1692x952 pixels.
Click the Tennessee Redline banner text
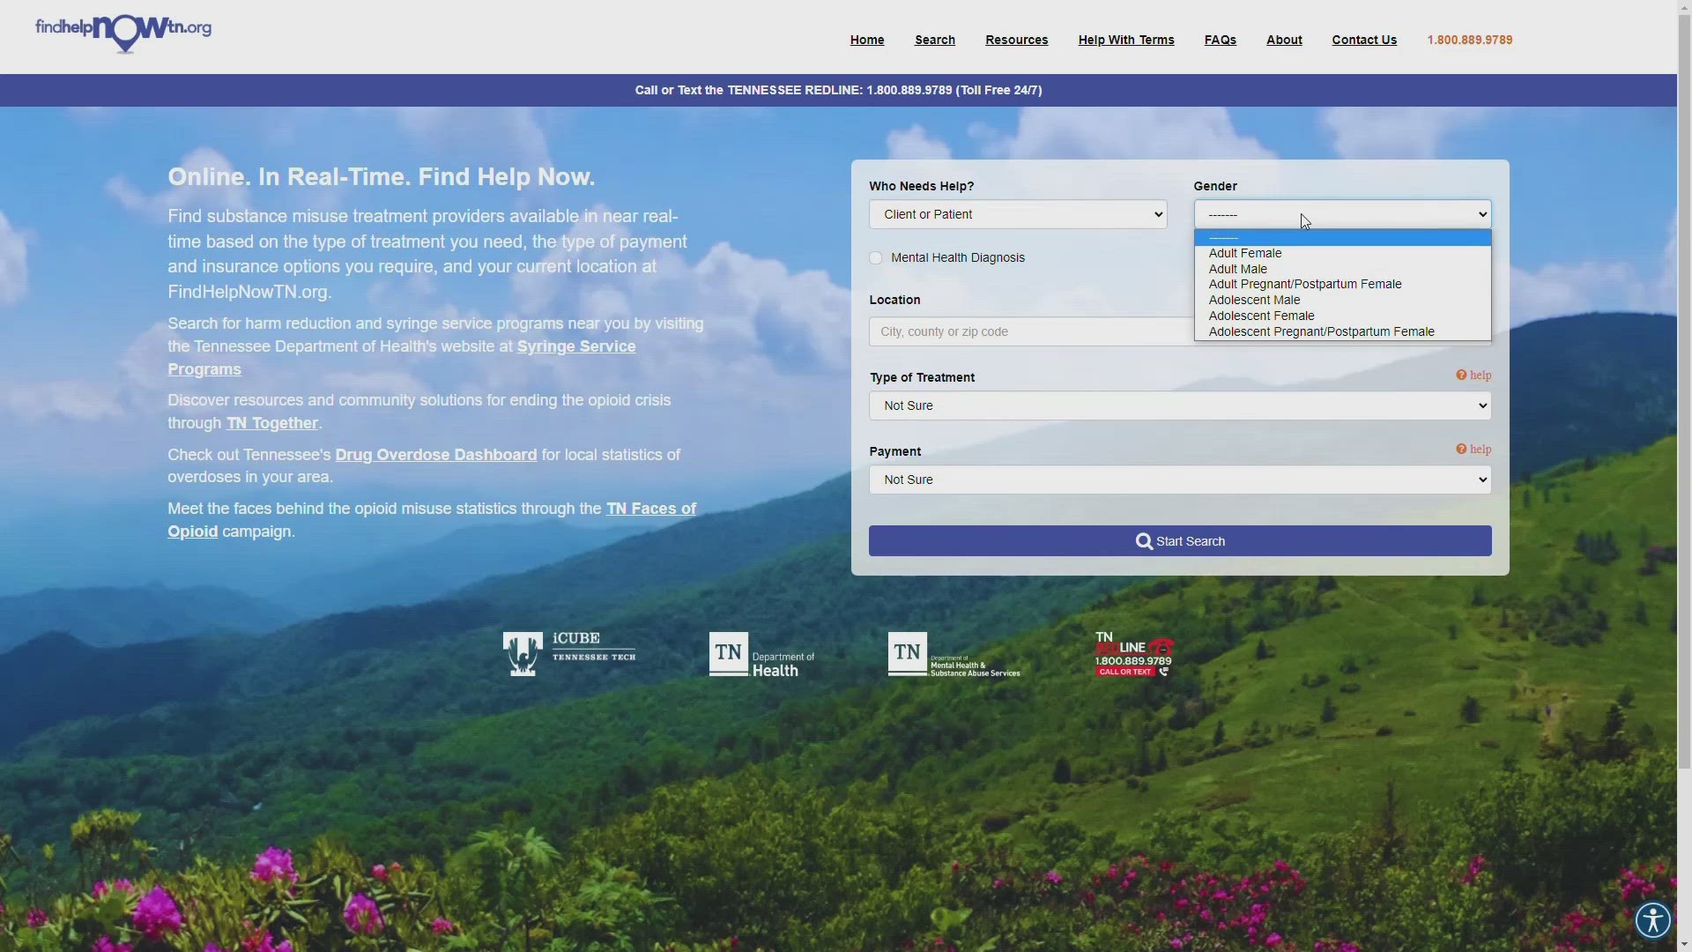pyautogui.click(x=838, y=90)
